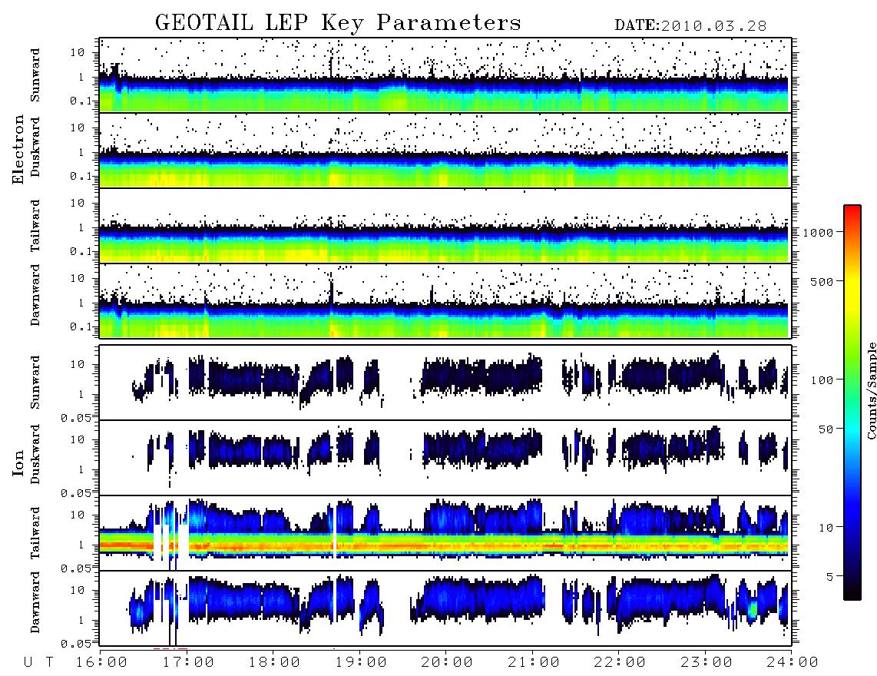
Task: Click the U T axis label
Action: (x=38, y=663)
